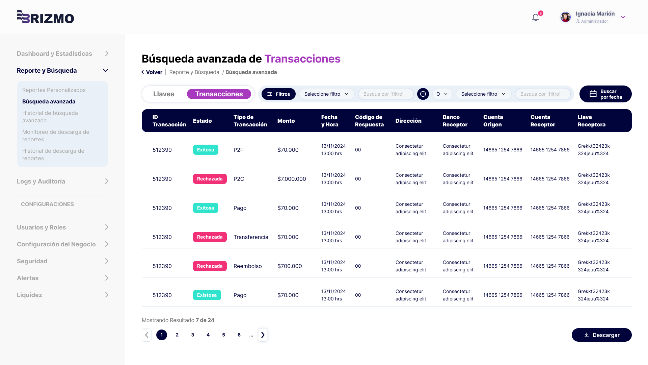Click the minus circle remove-filter icon

pyautogui.click(x=423, y=94)
